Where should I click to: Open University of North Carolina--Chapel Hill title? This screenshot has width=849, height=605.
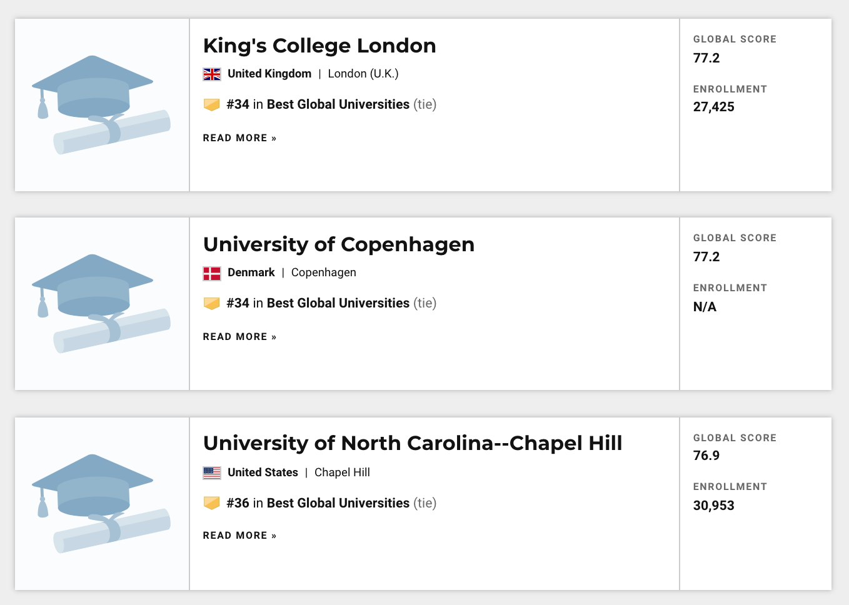[x=413, y=443]
